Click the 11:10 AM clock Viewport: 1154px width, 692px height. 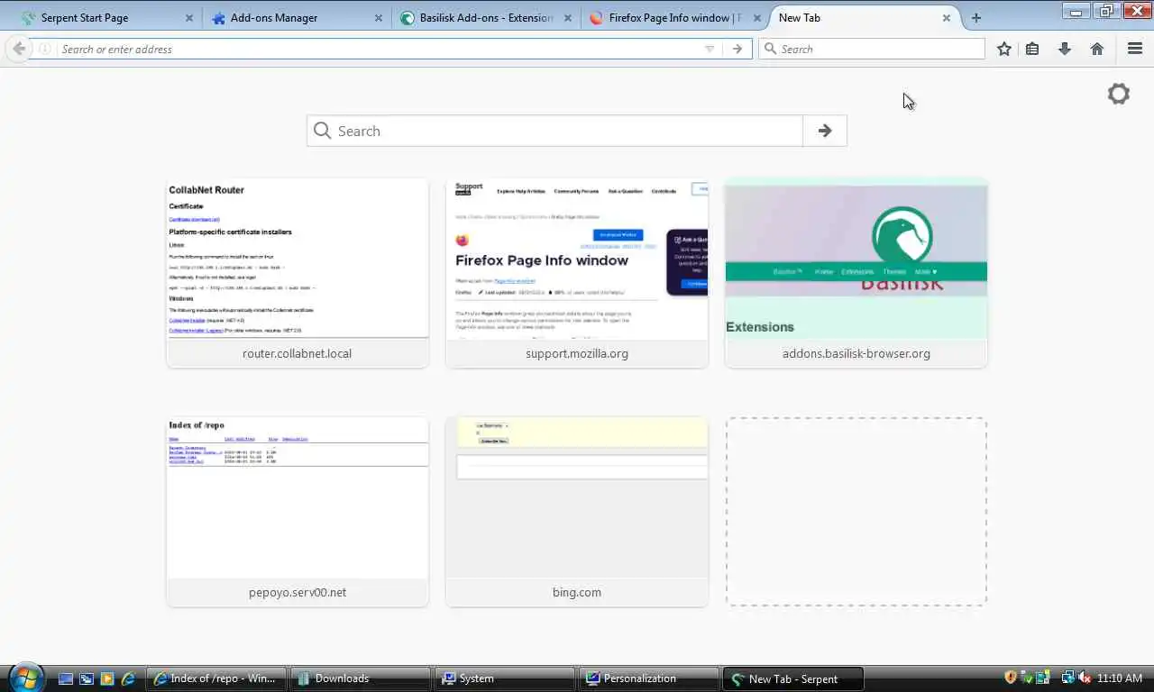click(x=1120, y=678)
